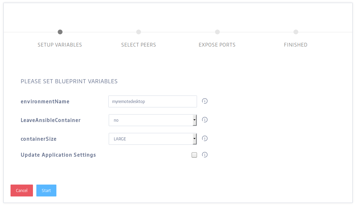This screenshot has width=356, height=207.
Task: Click info icon beside LeaveAnsibleContainer dropdown
Action: click(x=204, y=120)
